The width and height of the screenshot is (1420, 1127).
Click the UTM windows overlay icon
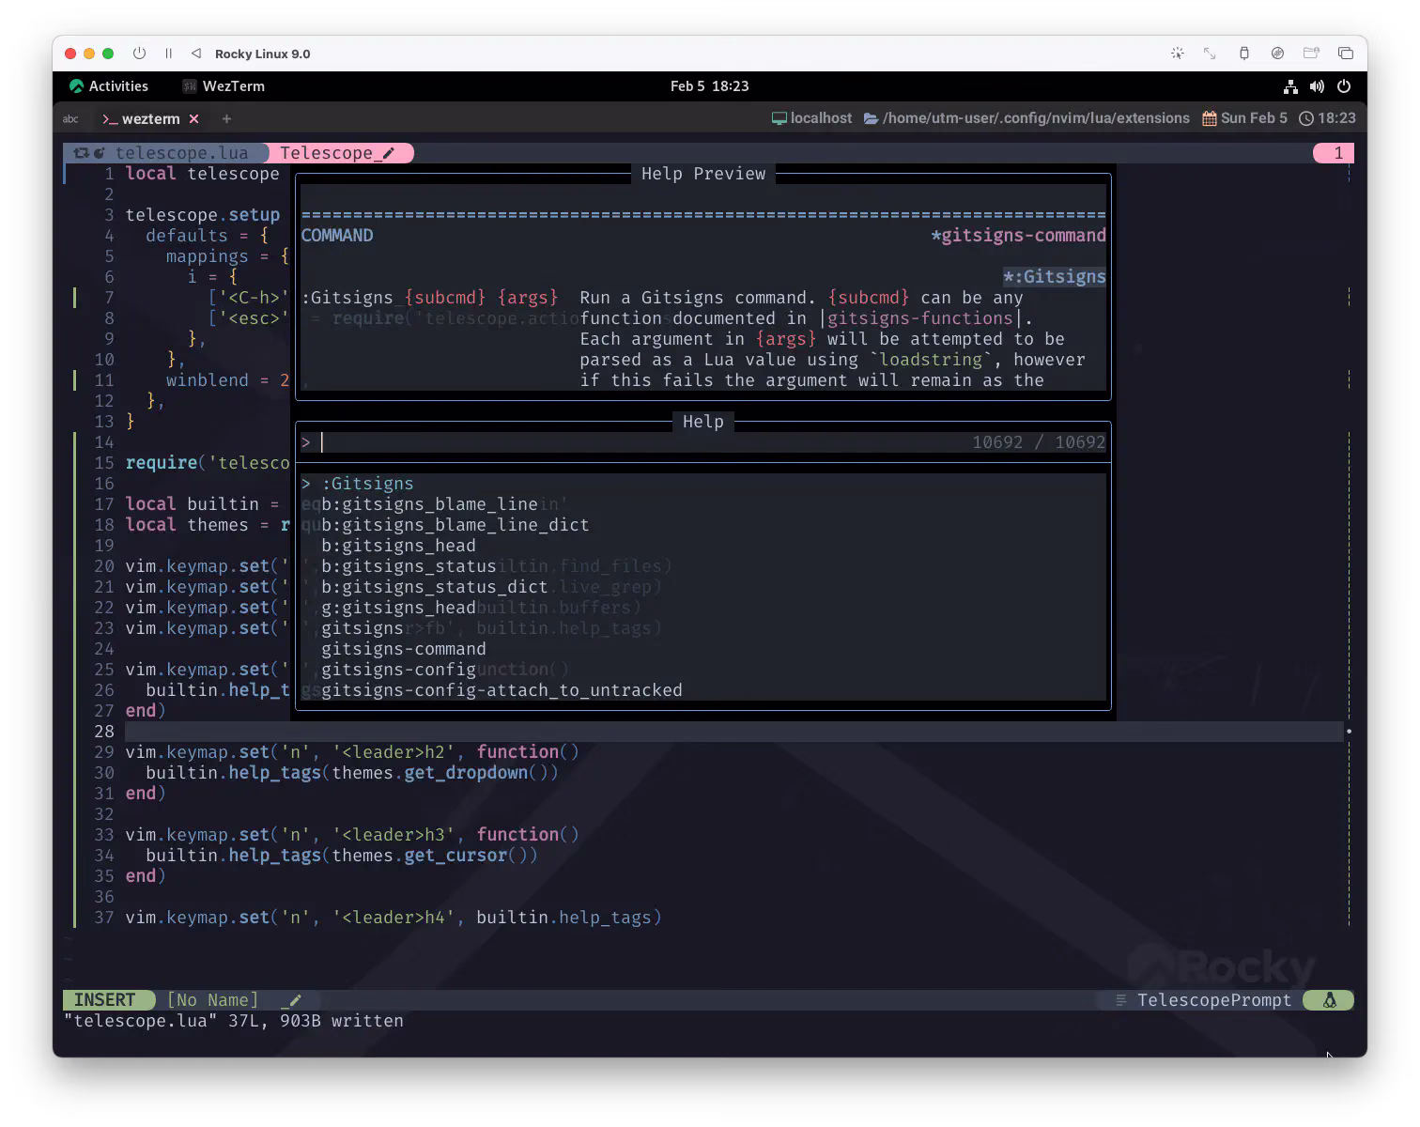pos(1346,54)
